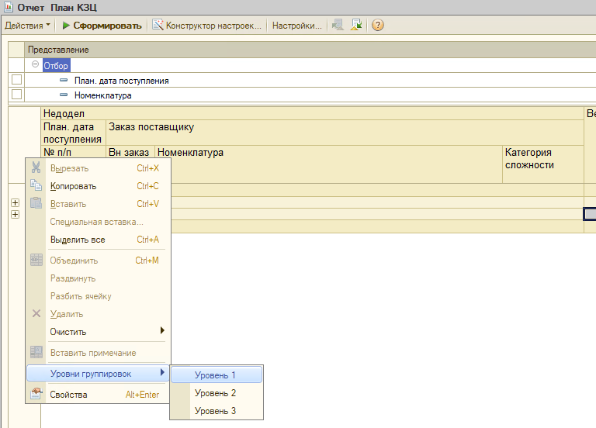The image size is (596, 428).
Task: Select Свойства in context menu
Action: coord(98,395)
